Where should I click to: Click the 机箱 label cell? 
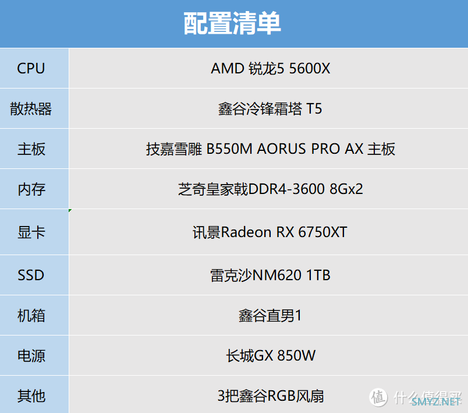click(34, 315)
